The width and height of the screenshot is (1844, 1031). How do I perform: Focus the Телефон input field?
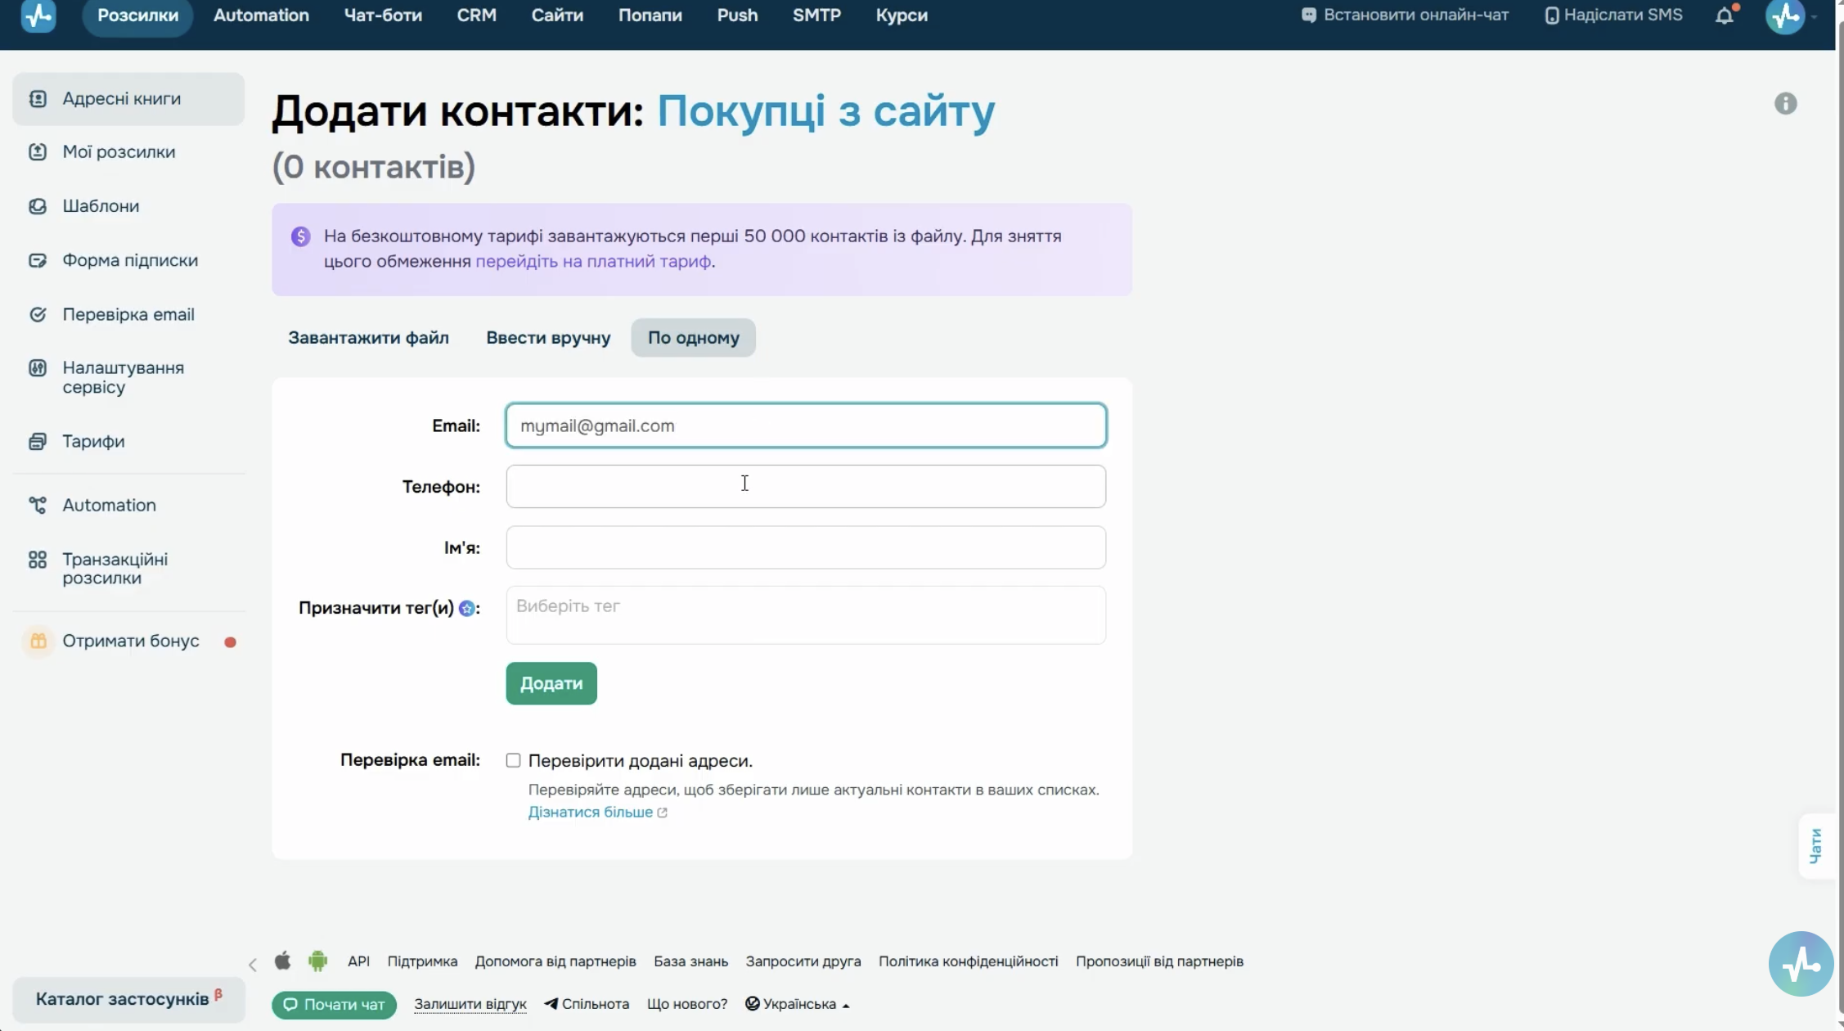[806, 487]
